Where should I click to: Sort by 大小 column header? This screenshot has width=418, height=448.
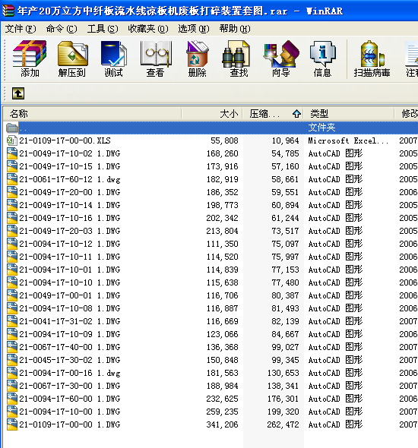(212, 114)
